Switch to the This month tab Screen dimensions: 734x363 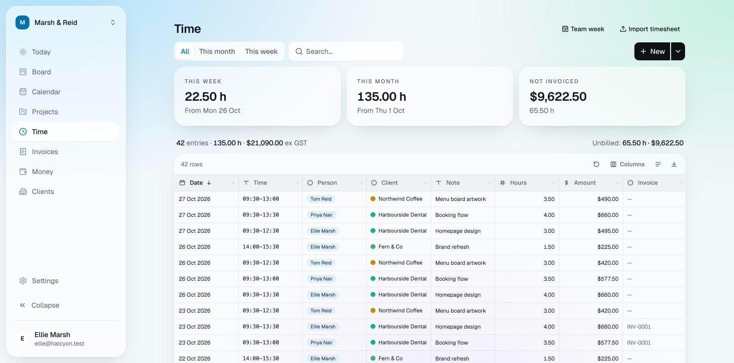[x=217, y=51]
